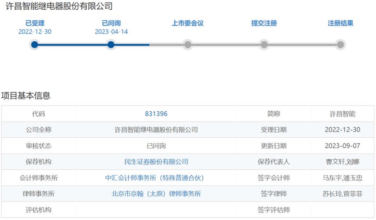This screenshot has width=376, height=220.
Task: Click the 更新日期 label cell
Action: click(x=274, y=146)
